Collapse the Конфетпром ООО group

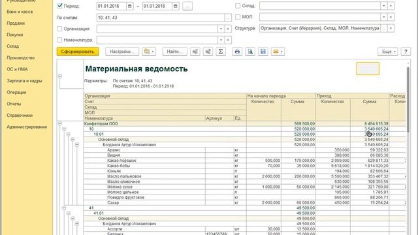(x=60, y=123)
